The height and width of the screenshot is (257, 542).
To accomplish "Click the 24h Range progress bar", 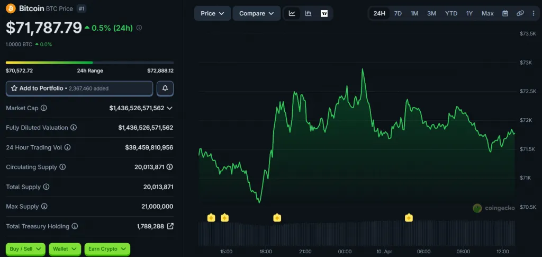I will [89, 63].
